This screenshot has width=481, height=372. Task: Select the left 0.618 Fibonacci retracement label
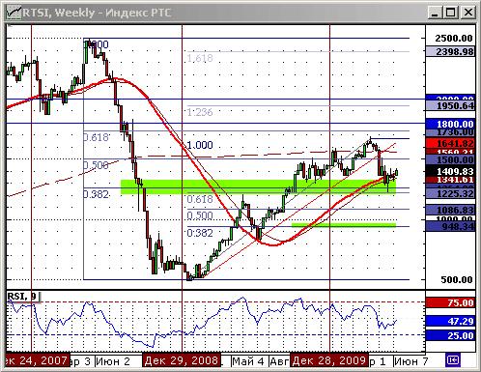tap(96, 137)
